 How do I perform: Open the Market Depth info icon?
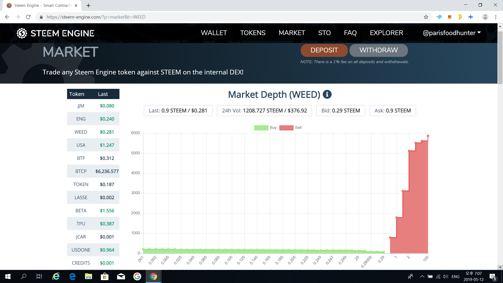coord(327,94)
